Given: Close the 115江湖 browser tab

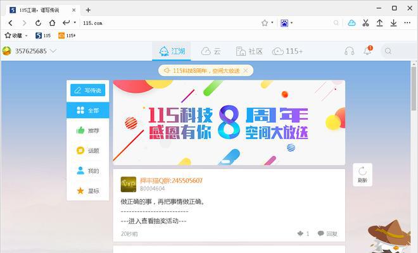Looking at the screenshot, I should coord(74,10).
